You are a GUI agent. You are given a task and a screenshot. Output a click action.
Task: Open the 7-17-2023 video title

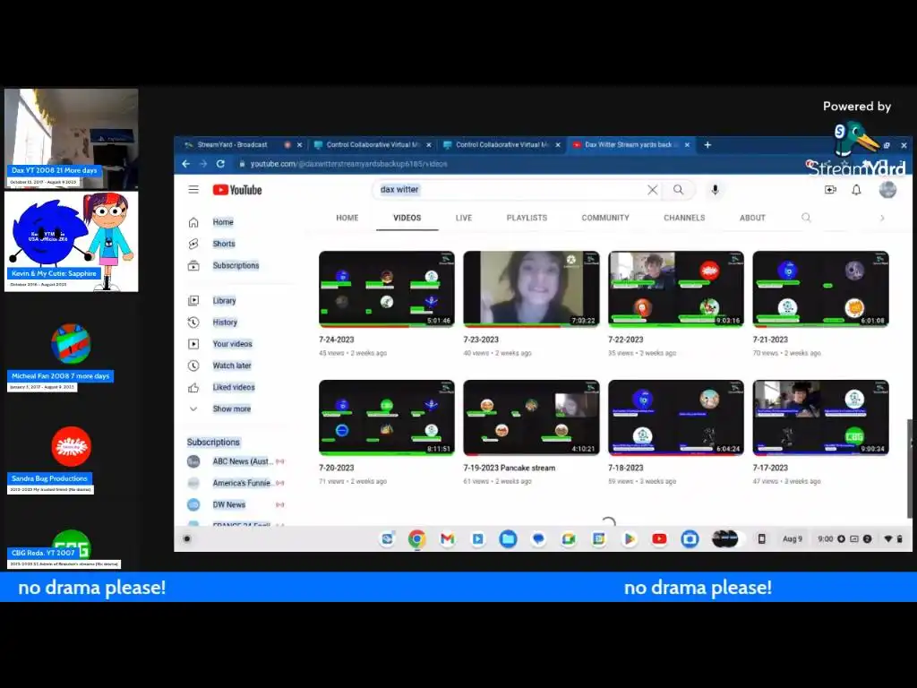[x=770, y=468]
